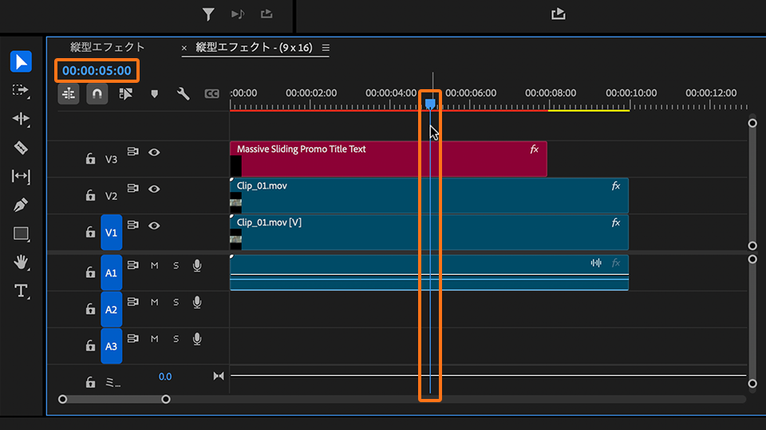Toggle Snap in timeline magnet button
766x430 pixels.
click(x=97, y=94)
